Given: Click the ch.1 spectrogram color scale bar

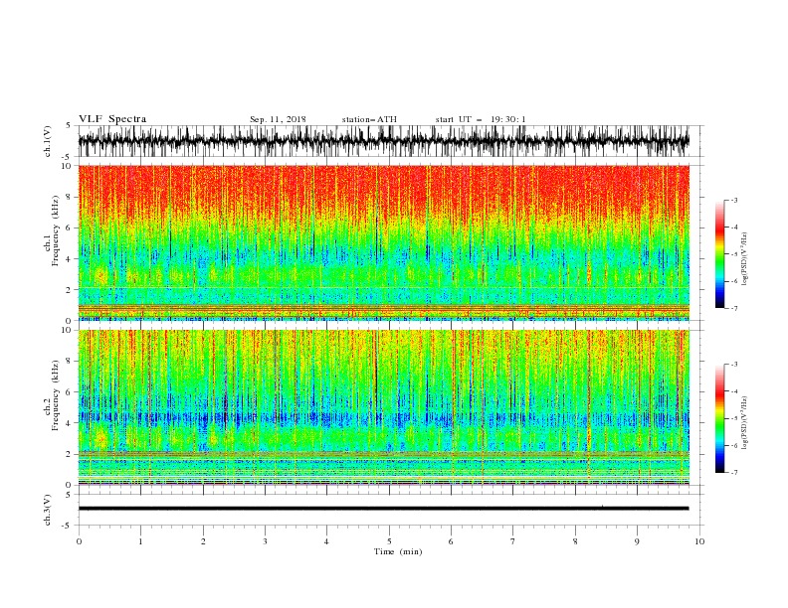Looking at the screenshot, I should tap(719, 254).
